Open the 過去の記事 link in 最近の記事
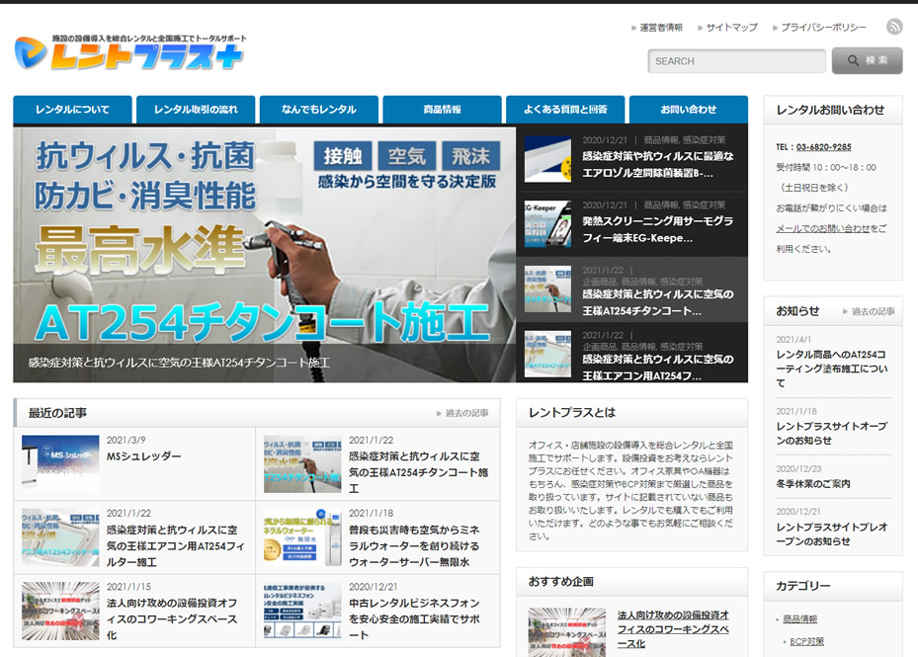The width and height of the screenshot is (918, 657). (466, 413)
